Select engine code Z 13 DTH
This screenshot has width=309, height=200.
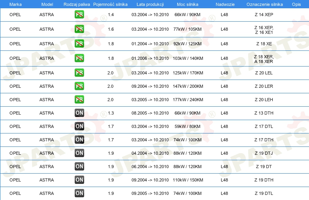tap(264, 113)
